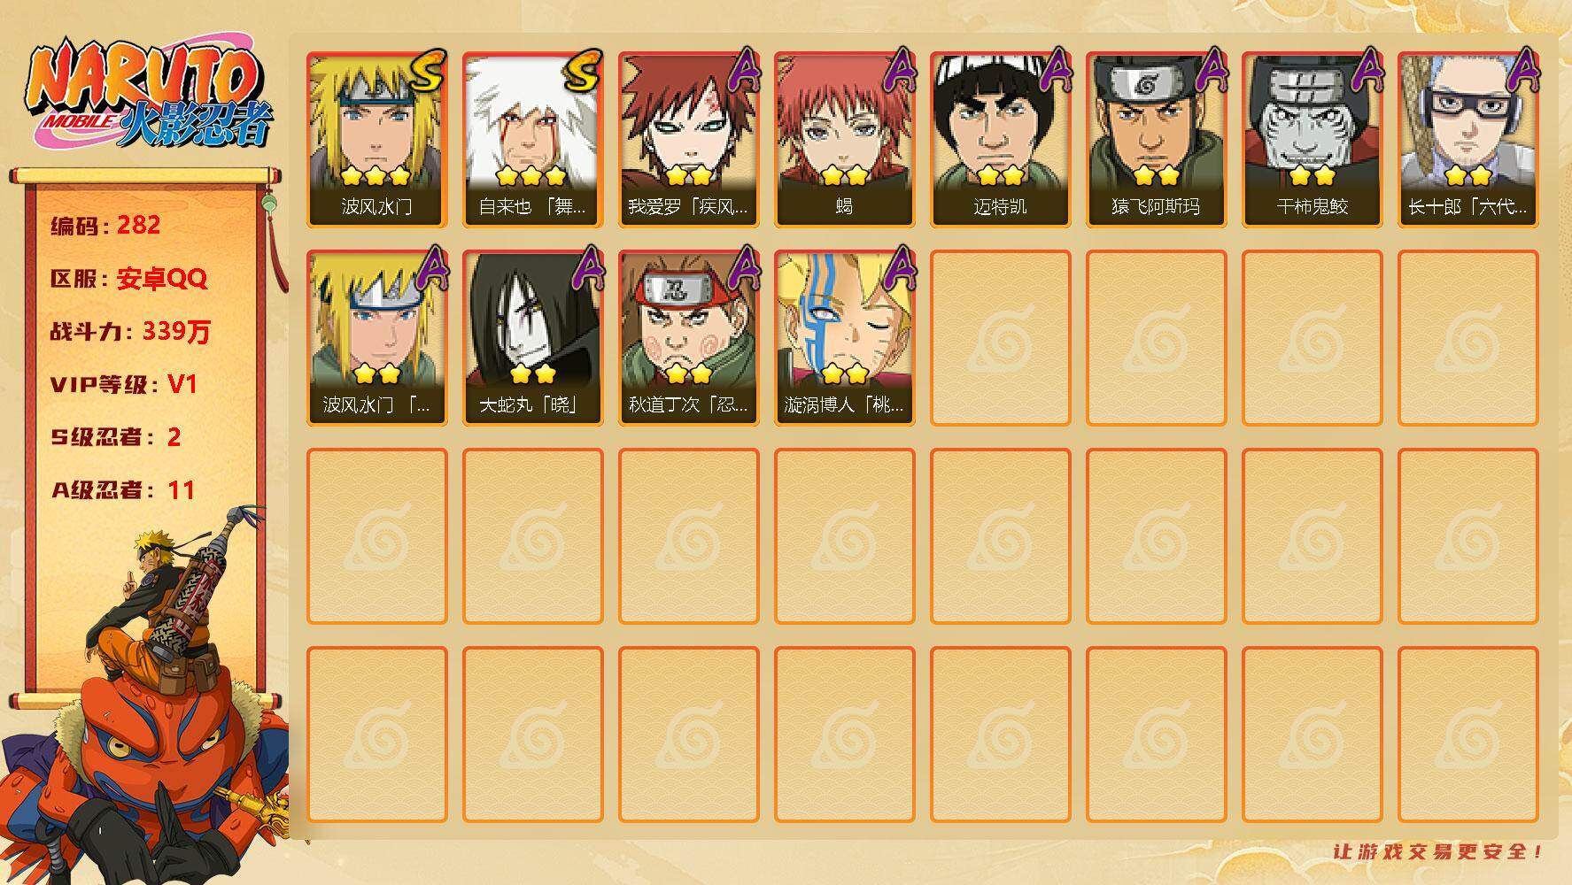Click the Naruto Mobile 火影忍者 logo
This screenshot has width=1572, height=885.
[149, 96]
